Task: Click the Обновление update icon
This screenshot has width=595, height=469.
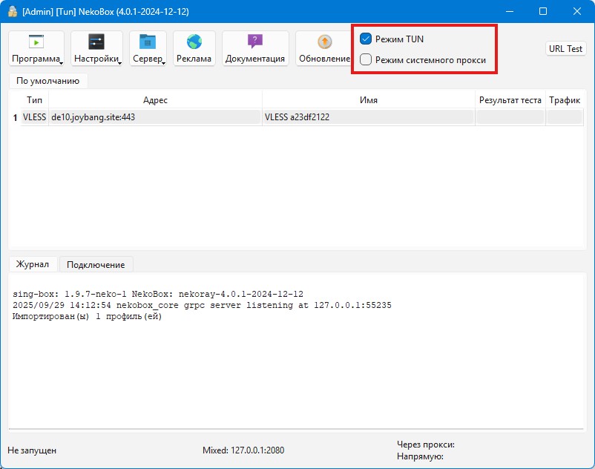Action: (x=324, y=42)
